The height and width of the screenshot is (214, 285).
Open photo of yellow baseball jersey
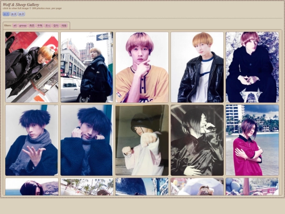pos(142,67)
